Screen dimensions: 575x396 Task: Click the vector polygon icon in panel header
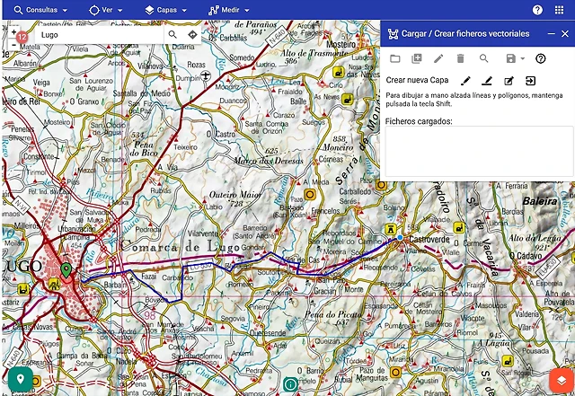pos(393,34)
